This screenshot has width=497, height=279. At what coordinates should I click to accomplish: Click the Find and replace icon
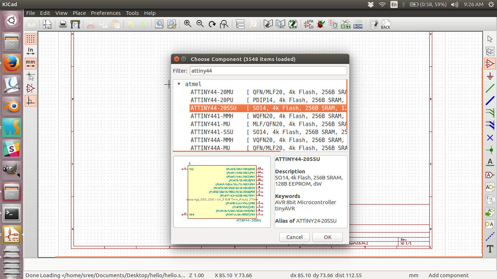171,24
